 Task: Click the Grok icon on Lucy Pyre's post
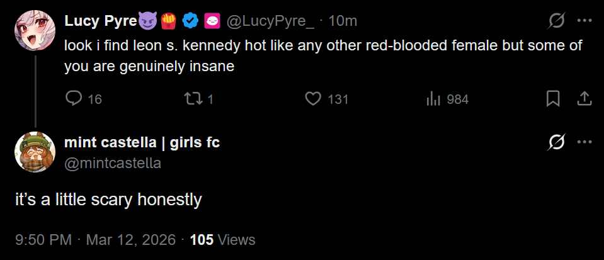pos(556,21)
